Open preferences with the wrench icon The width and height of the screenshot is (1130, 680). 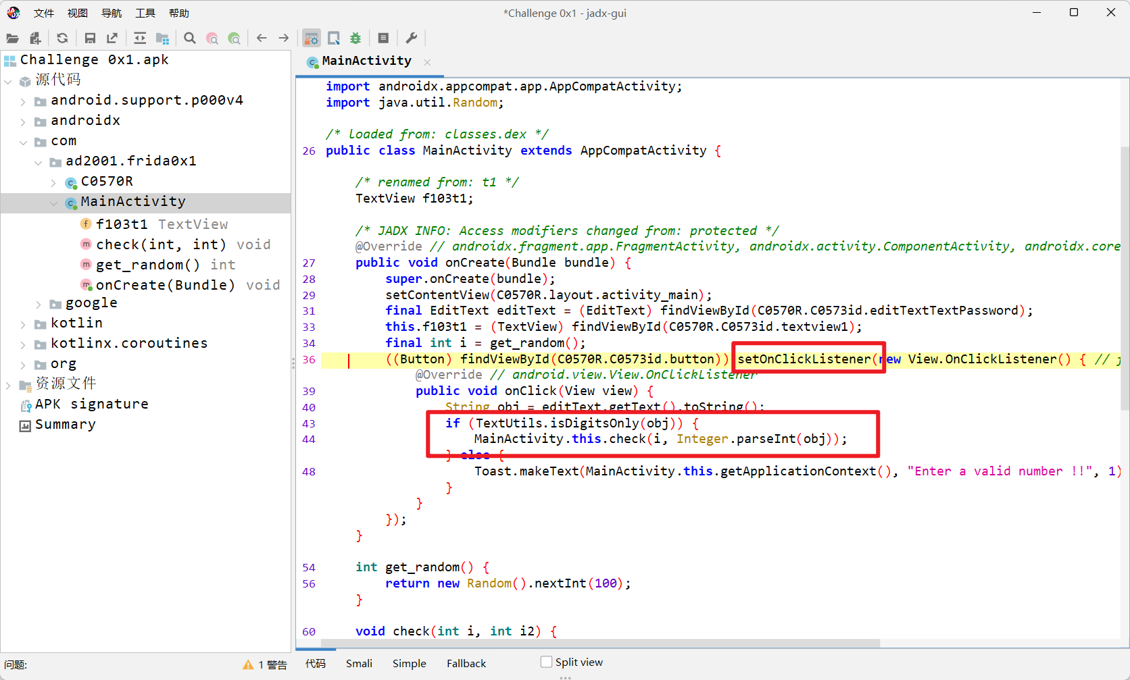point(411,38)
